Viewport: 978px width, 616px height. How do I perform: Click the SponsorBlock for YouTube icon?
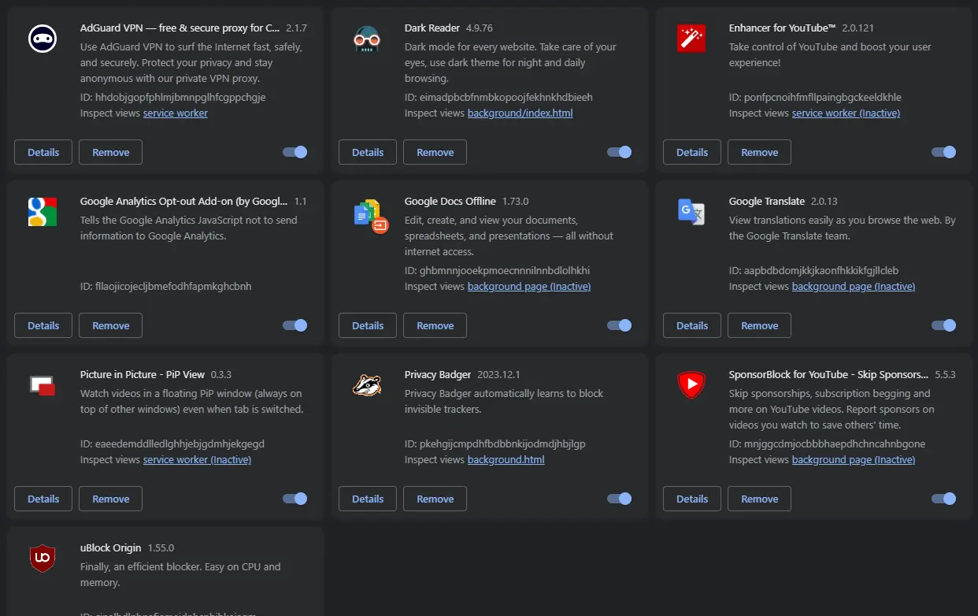691,385
